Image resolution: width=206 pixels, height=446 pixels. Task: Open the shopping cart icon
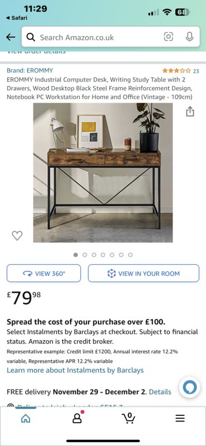[129, 418]
